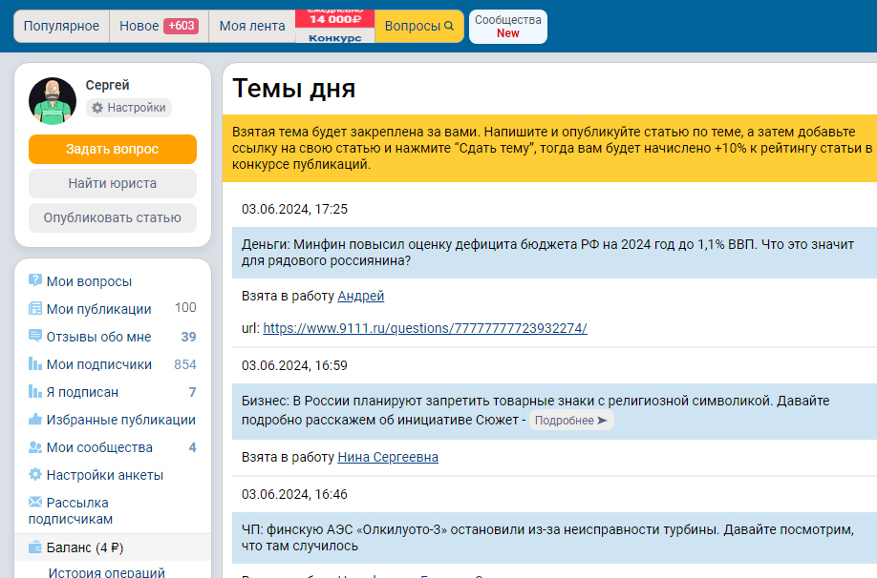Click the question mark icon beside Мои вопросы
This screenshot has width=877, height=578.
35,281
